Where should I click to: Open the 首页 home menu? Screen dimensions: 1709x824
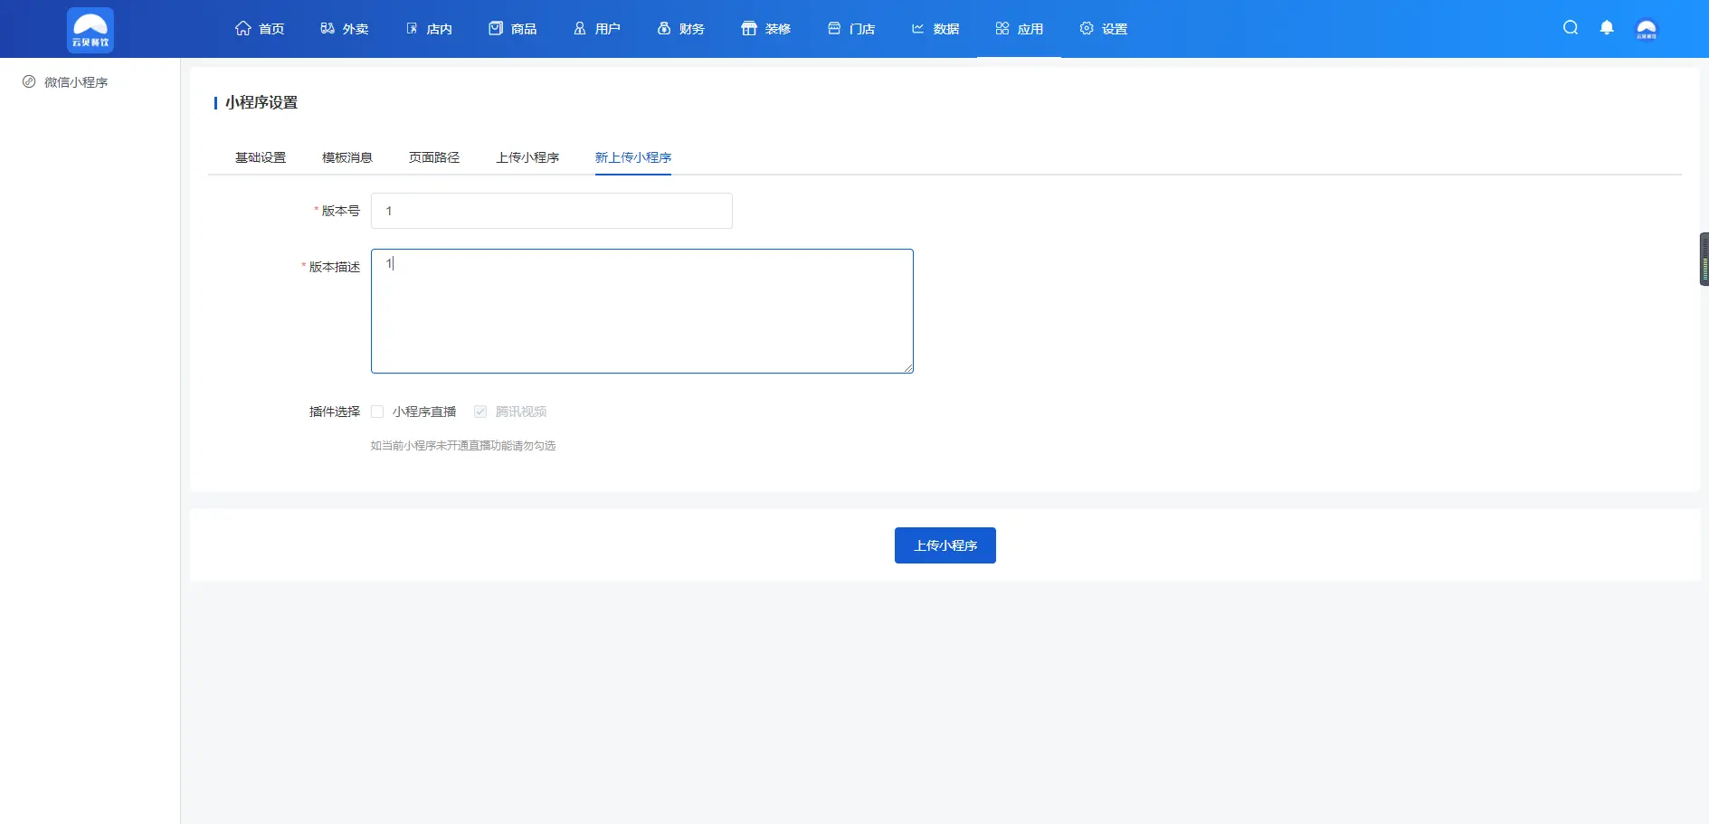coord(260,29)
